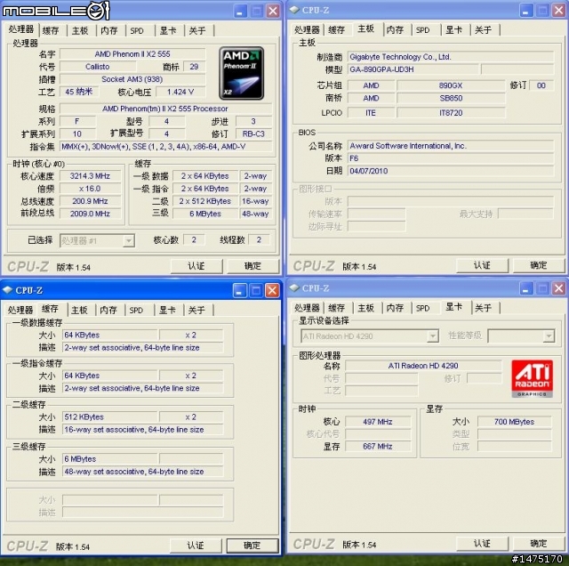Image resolution: width=569 pixels, height=566 pixels.
Task: Click the processor name field AMD Phenom II X2 555
Action: [132, 54]
